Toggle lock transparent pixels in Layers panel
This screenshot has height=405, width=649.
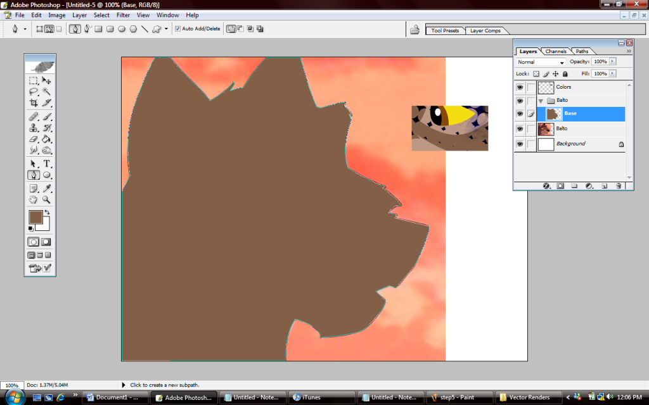(x=536, y=74)
